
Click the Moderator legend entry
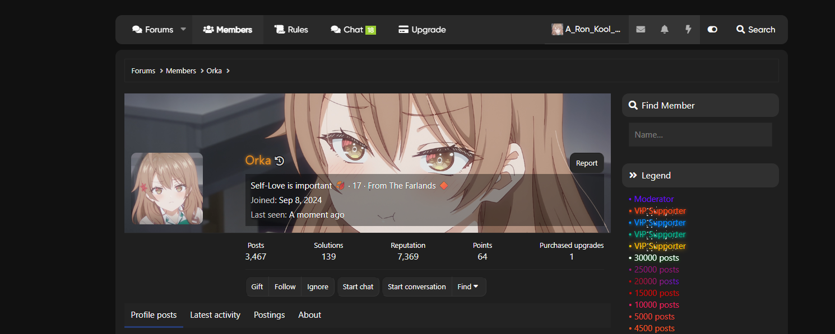[x=654, y=199]
